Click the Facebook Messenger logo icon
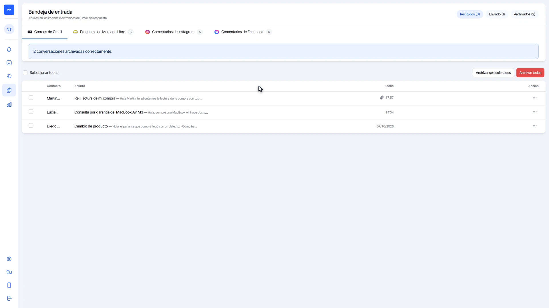This screenshot has width=549, height=308. [x=217, y=32]
